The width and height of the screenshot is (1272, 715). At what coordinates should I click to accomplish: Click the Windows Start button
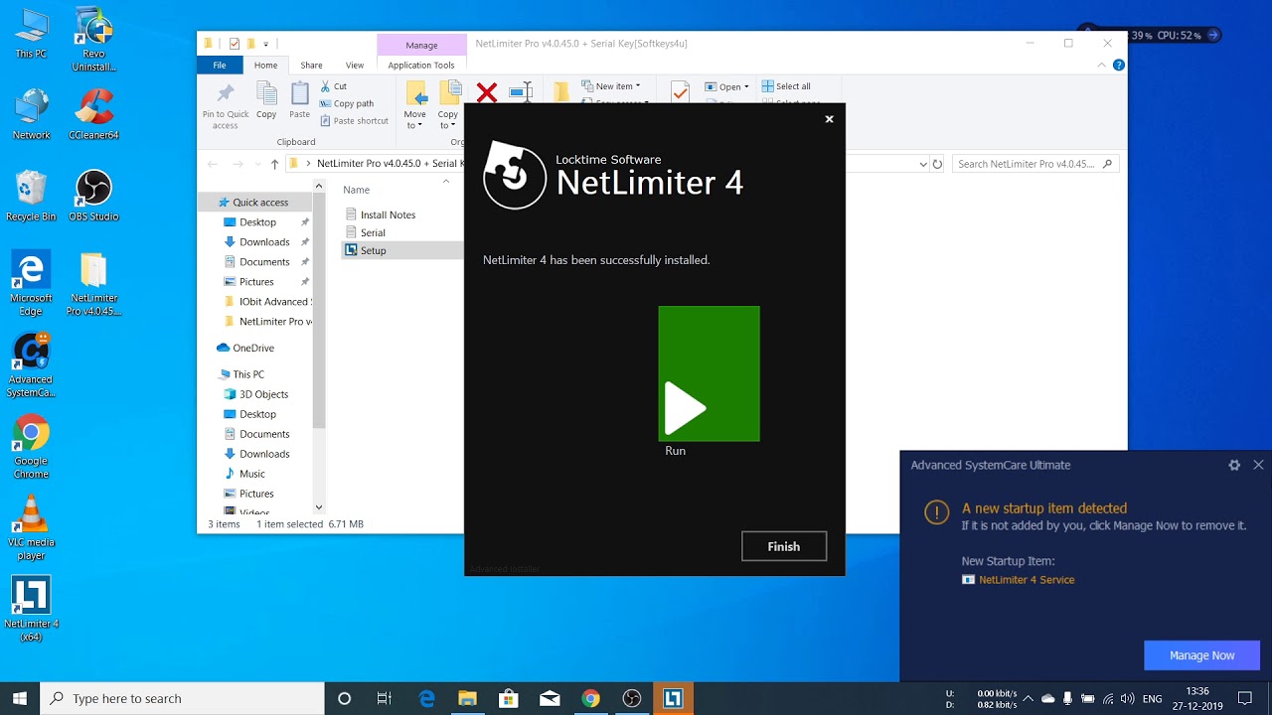coord(20,698)
